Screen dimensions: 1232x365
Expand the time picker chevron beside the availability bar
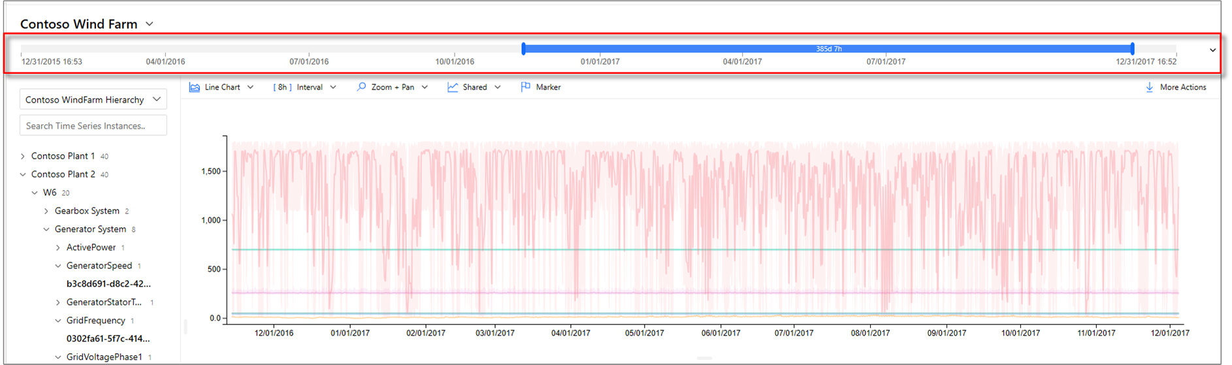pyautogui.click(x=1212, y=50)
